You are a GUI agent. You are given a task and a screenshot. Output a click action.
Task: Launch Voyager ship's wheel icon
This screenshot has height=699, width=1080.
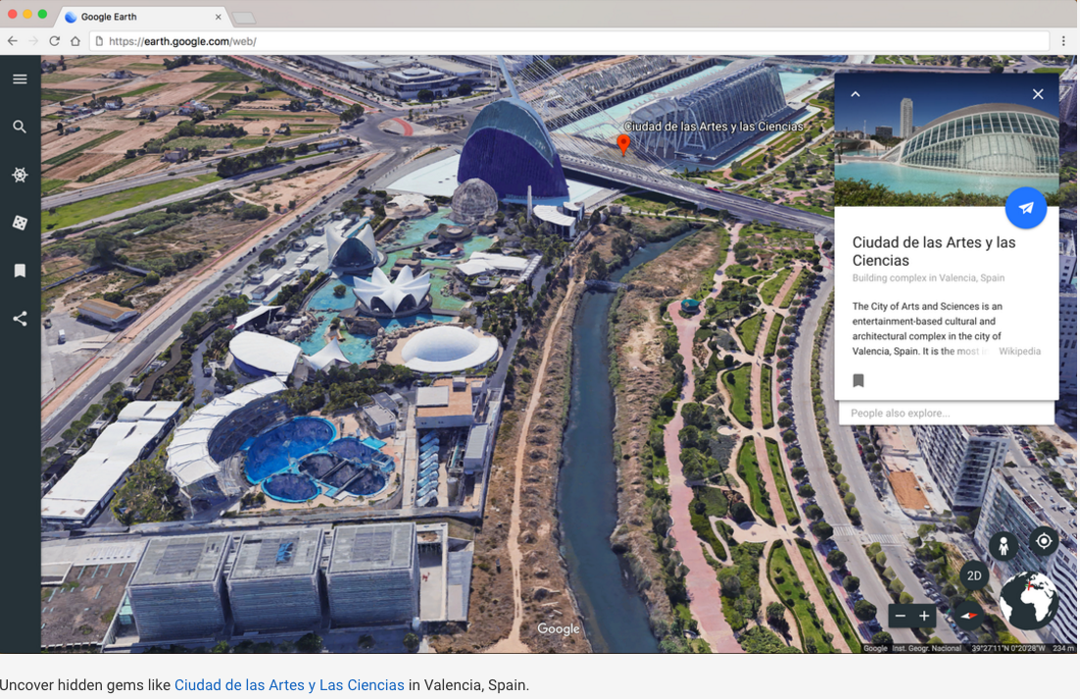pyautogui.click(x=20, y=175)
